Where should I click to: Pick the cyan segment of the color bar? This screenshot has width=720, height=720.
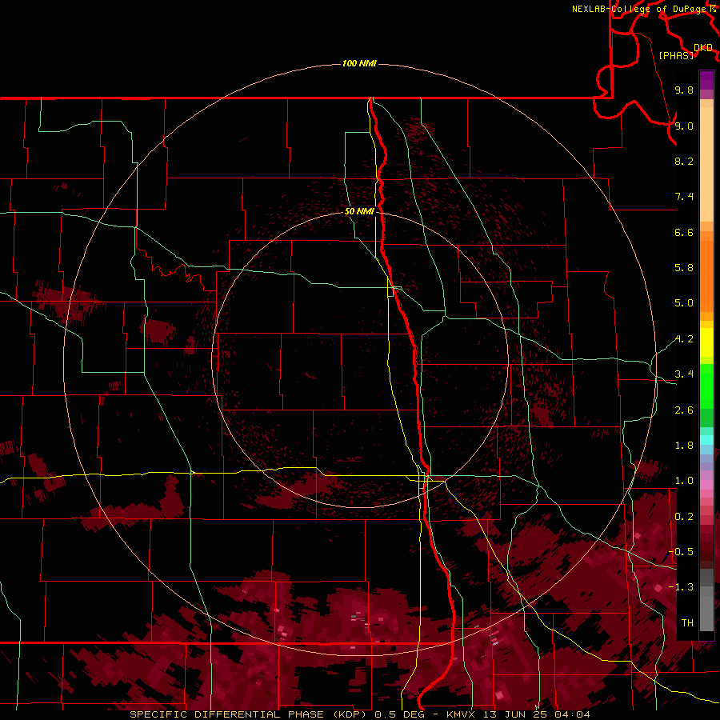706,440
